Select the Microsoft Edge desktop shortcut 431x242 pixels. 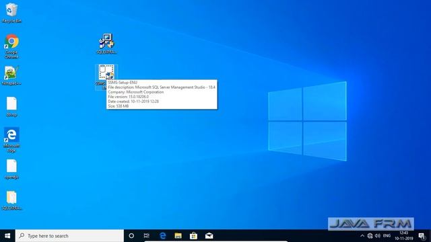pyautogui.click(x=11, y=140)
